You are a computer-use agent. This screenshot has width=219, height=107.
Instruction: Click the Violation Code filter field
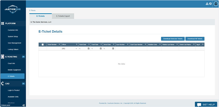[154, 49]
